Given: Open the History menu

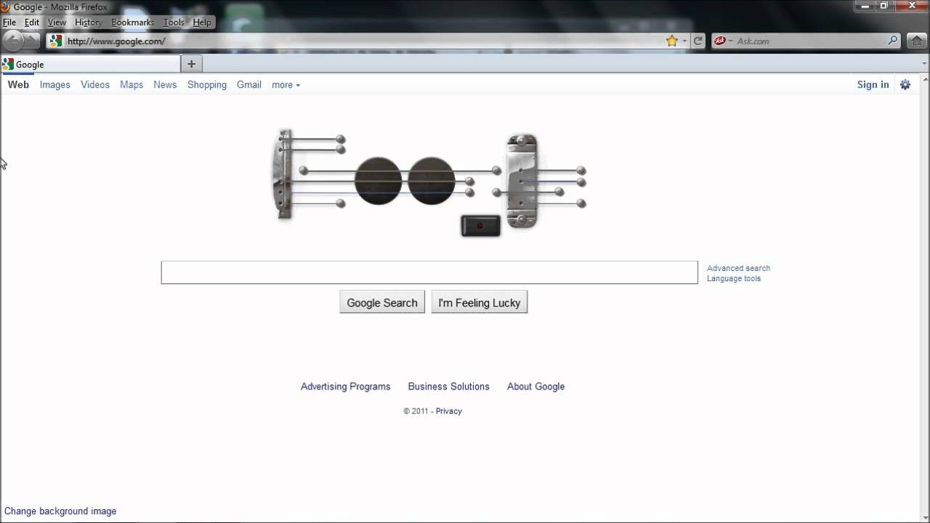Looking at the screenshot, I should [x=89, y=23].
